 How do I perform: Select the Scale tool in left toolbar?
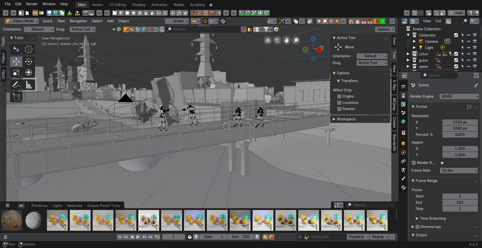16,73
